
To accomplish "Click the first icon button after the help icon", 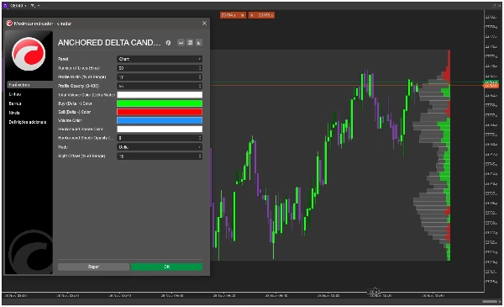I will (x=181, y=43).
